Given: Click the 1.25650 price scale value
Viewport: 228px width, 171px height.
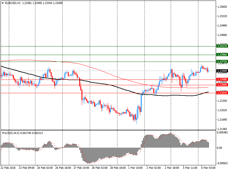Looking at the screenshot, I should [222, 7].
